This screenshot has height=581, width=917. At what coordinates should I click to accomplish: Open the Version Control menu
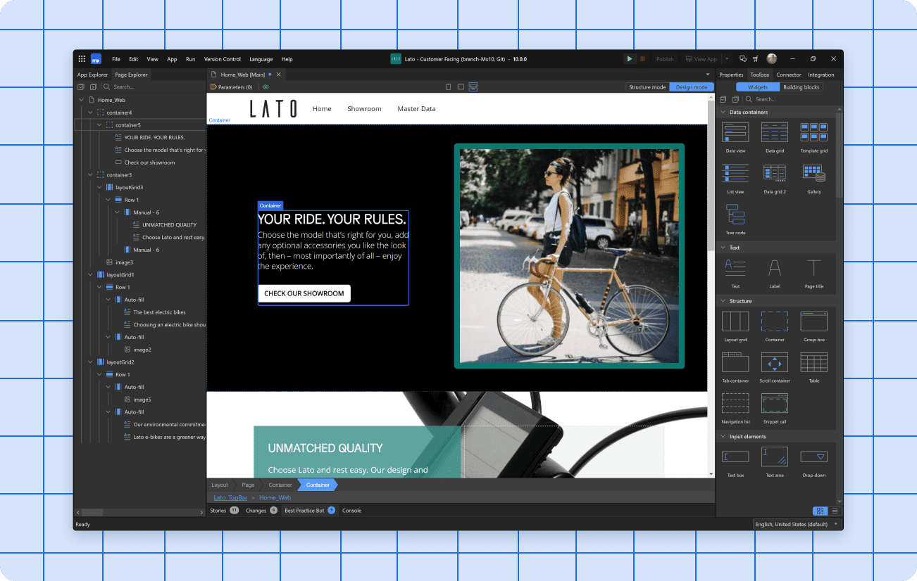(x=222, y=59)
